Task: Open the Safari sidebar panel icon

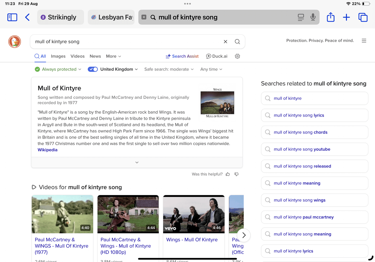Action: click(12, 17)
